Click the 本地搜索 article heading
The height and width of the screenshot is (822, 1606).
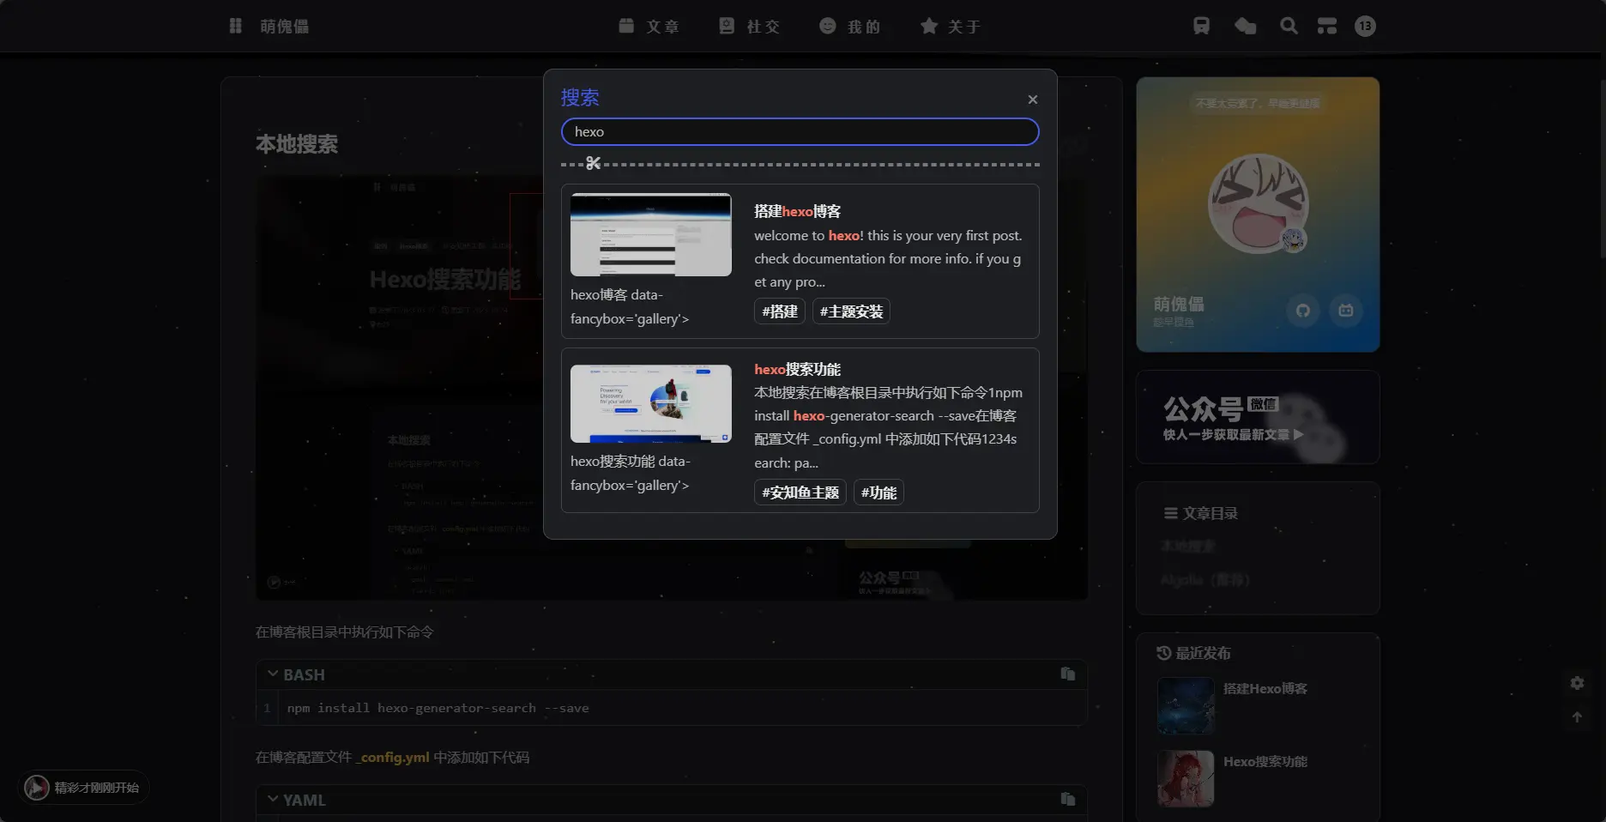pos(297,144)
